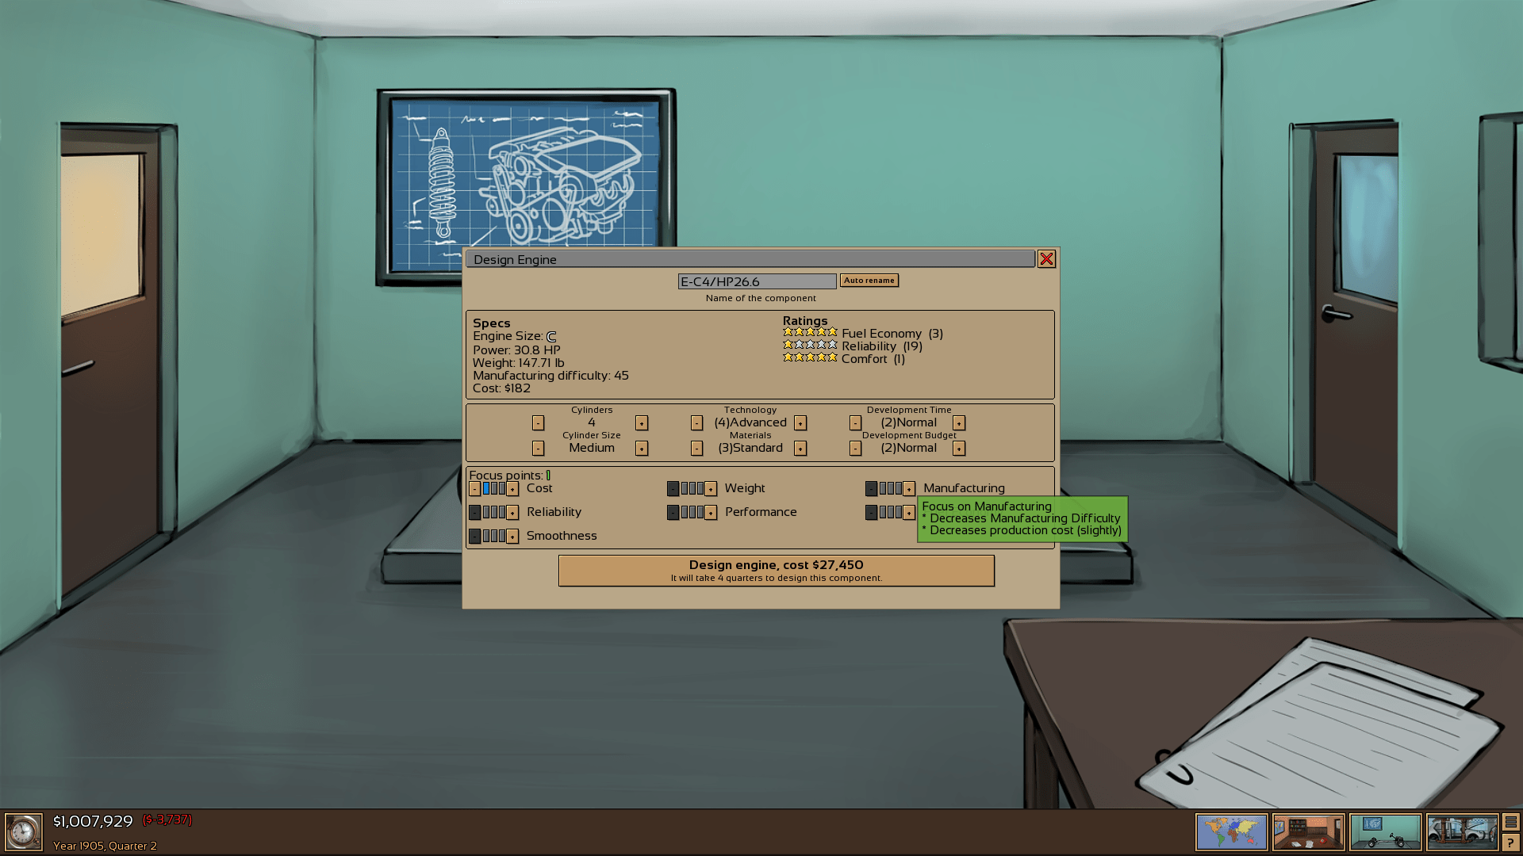
Task: Open the hamburger menu icon
Action: pos(1510,822)
